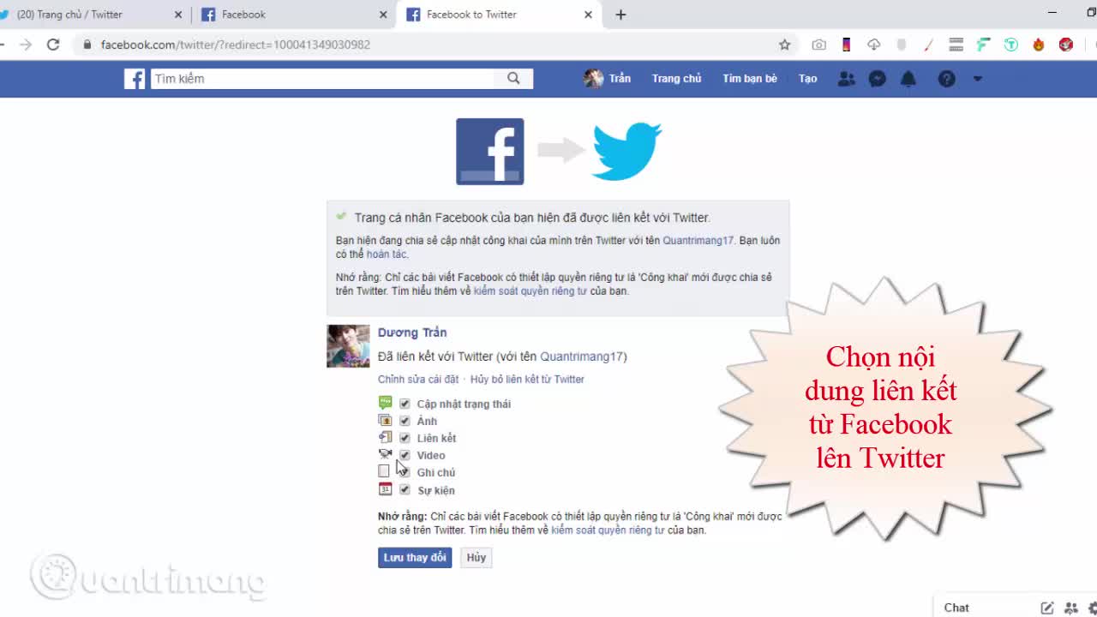
Task: Open the Chat bar
Action: click(956, 608)
